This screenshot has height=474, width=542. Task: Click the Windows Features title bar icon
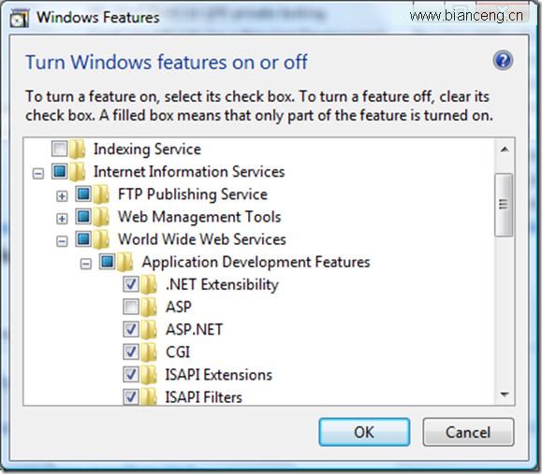pyautogui.click(x=19, y=18)
